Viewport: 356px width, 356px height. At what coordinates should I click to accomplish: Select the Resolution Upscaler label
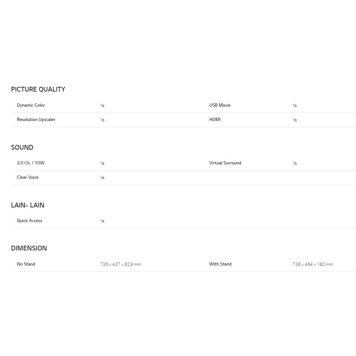coord(36,120)
